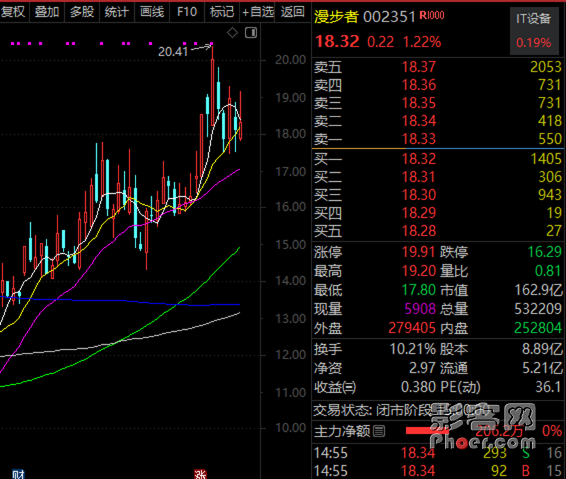
Task: Click the 流通 value 5.21亿
Action: click(542, 368)
